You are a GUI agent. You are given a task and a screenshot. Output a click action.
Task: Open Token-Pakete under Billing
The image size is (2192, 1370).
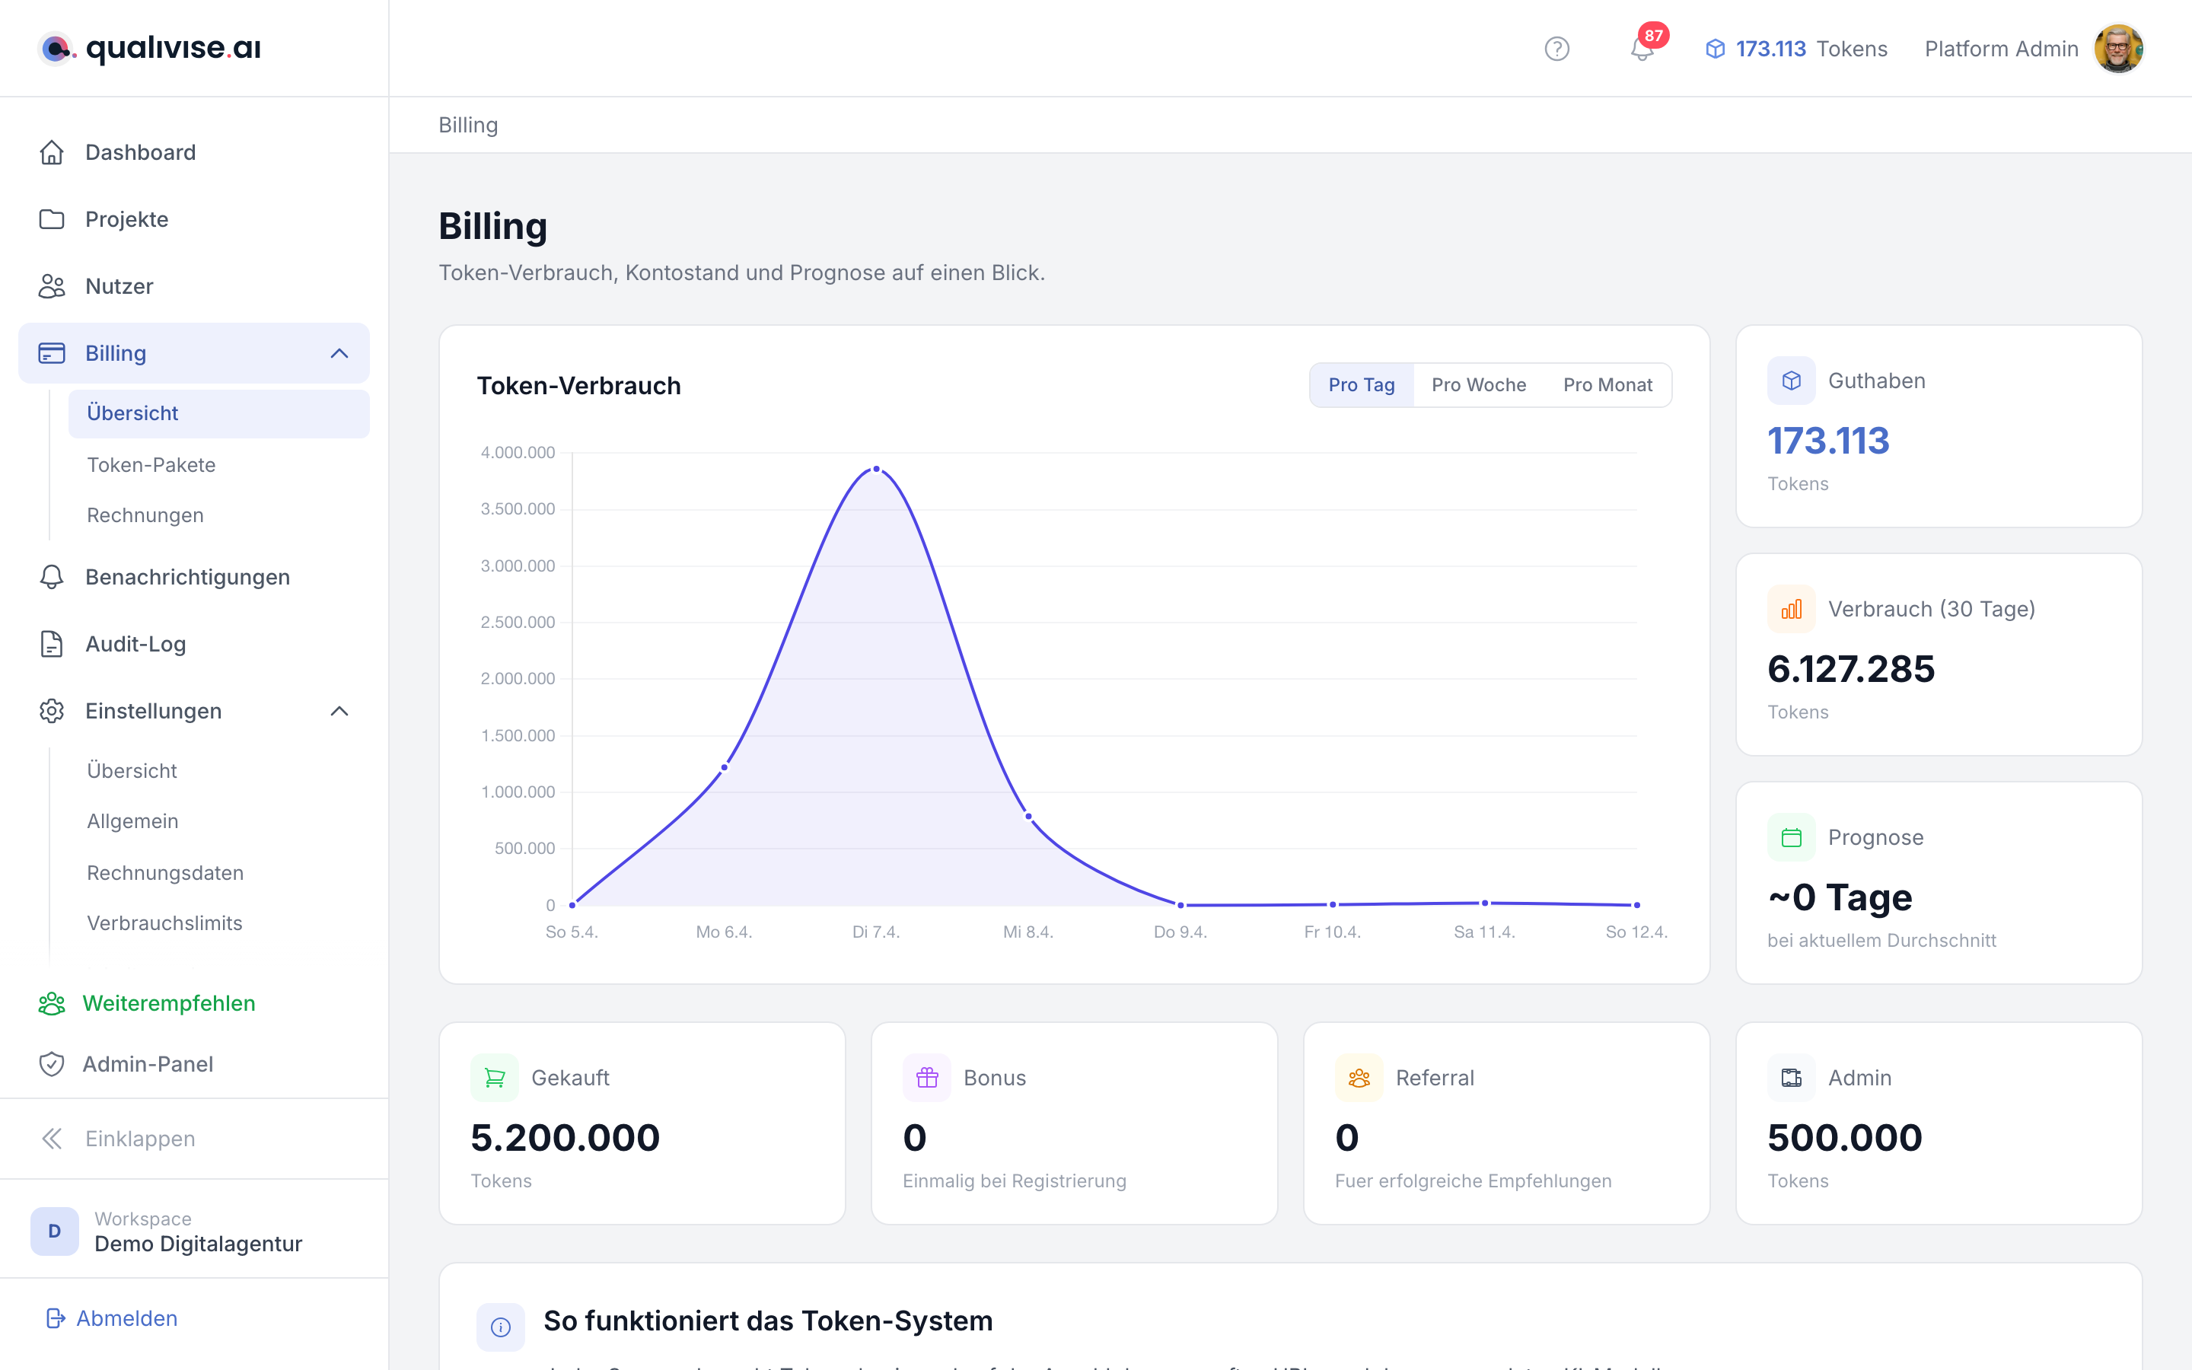pyautogui.click(x=218, y=465)
